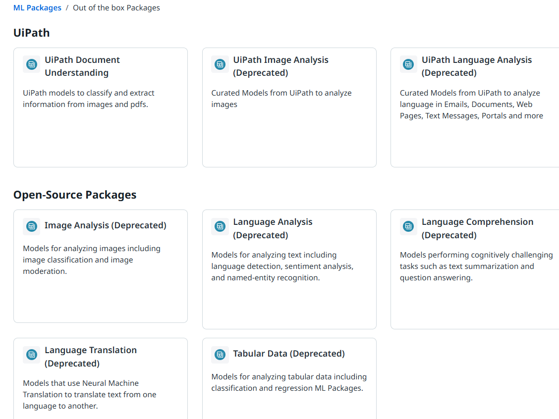Click the UiPath section heading
Viewport: 559px width, 419px height.
(x=31, y=33)
